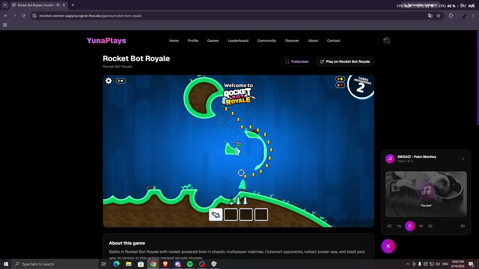This screenshot has height=269, width=479.
Task: Open File Explorer from taskbar
Action: coord(129,264)
